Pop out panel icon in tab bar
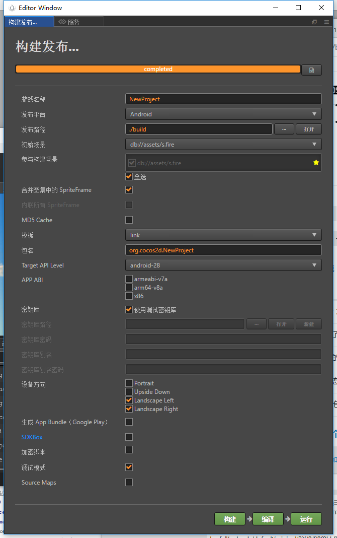The image size is (337, 538). [x=314, y=22]
